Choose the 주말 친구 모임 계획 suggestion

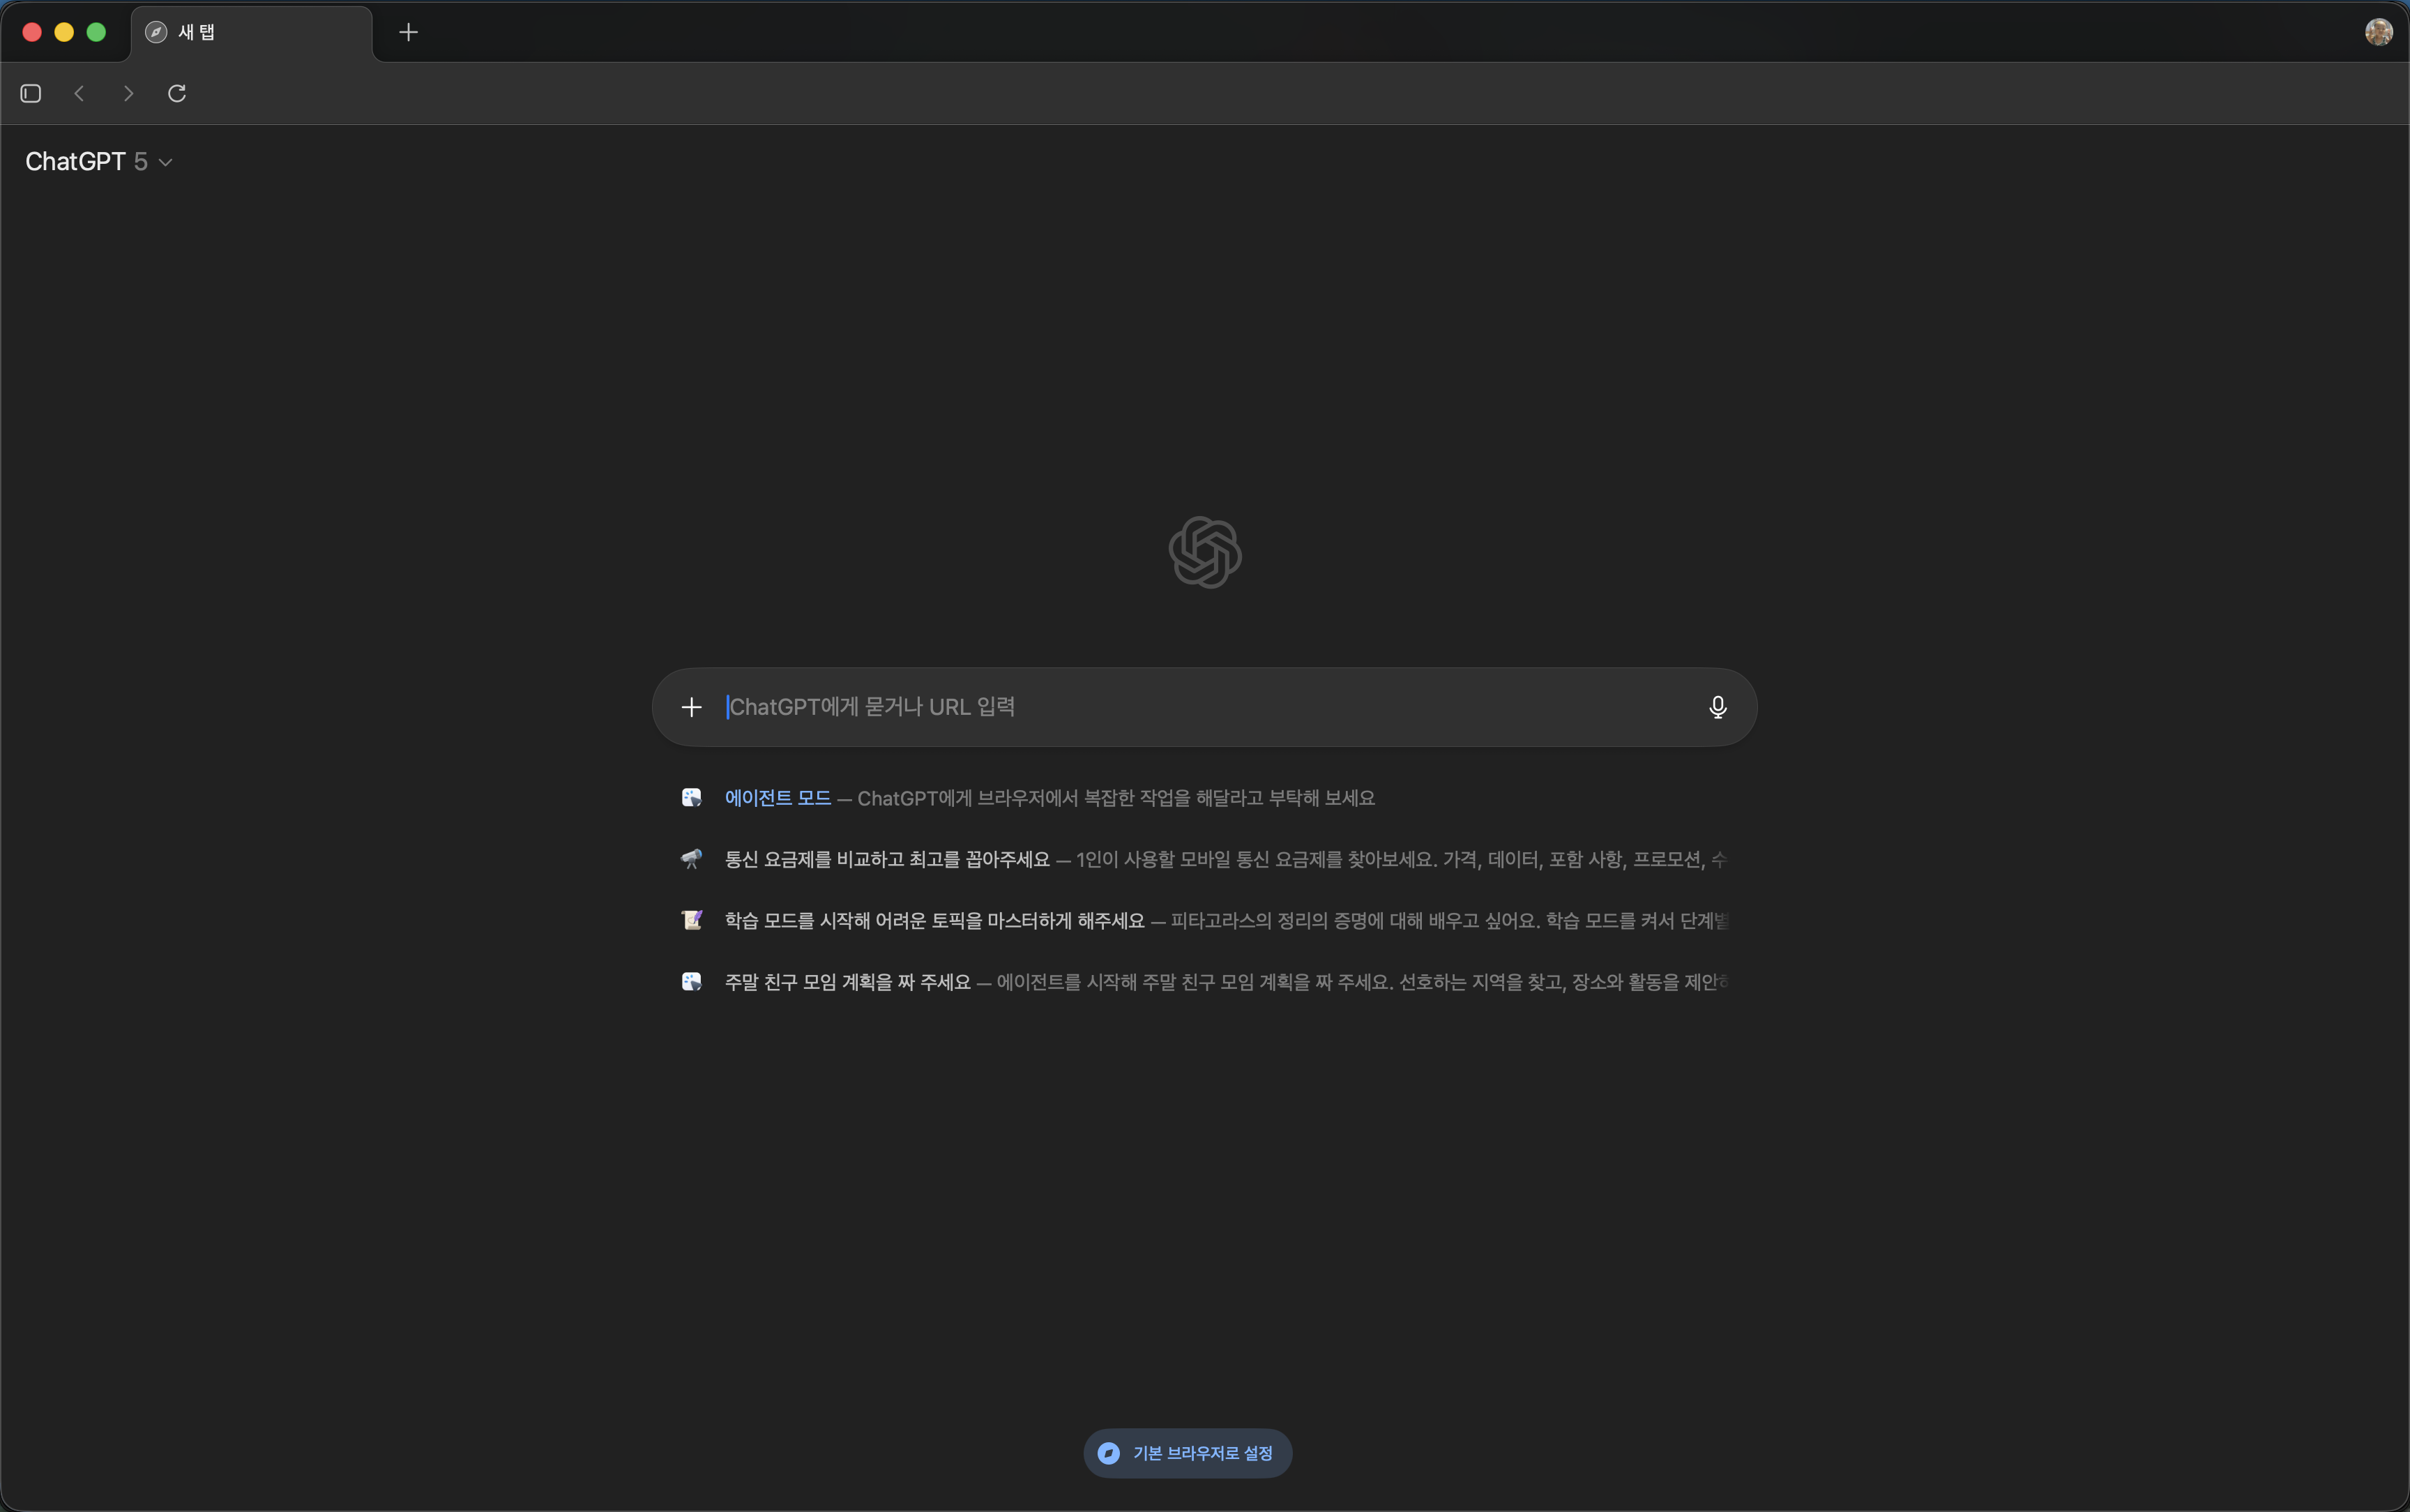point(847,982)
